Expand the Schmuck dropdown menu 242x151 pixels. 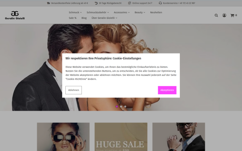point(75,12)
